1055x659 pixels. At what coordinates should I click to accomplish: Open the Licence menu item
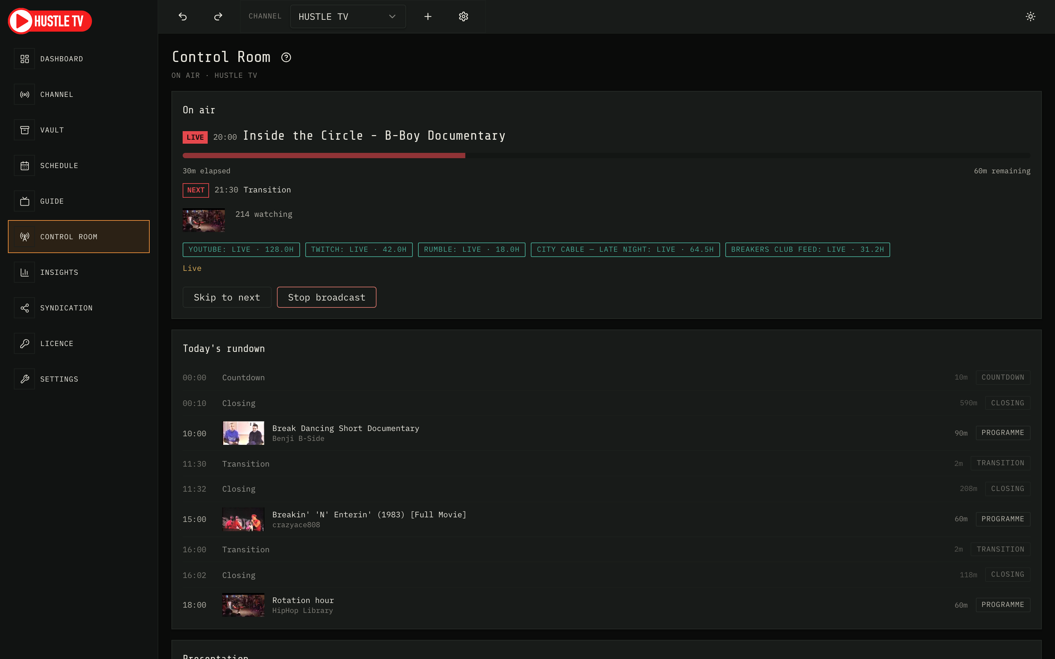[x=78, y=343]
